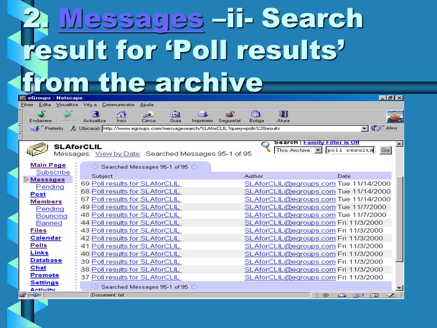Open message 49 Poll results link

click(x=136, y=207)
